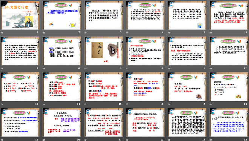249x141 pixels.
Task: Play animation star below slide 18
Action: [x=211, y=104]
